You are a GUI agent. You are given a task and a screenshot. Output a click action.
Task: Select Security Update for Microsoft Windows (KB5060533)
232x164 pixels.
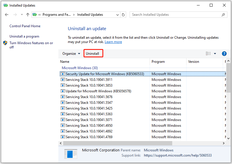coord(143,74)
